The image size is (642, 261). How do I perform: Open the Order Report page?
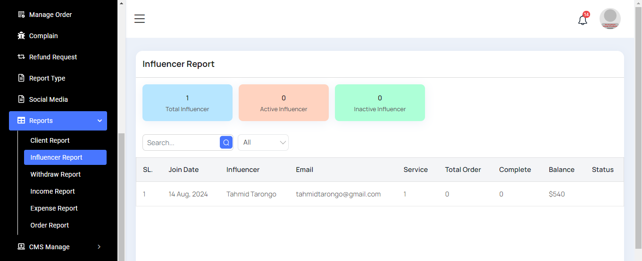coord(50,225)
